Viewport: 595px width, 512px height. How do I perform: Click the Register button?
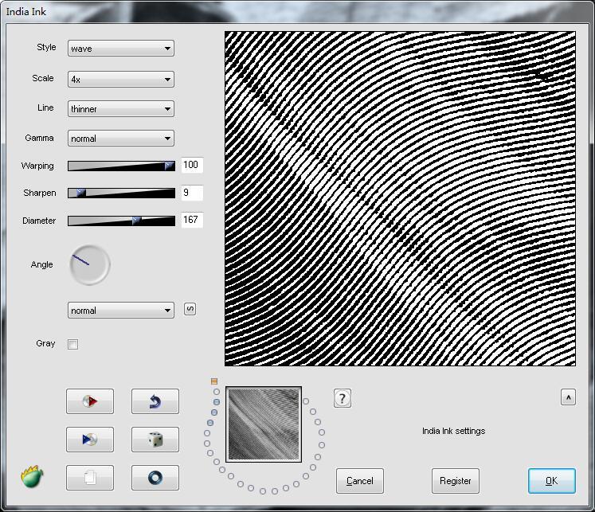(x=456, y=481)
